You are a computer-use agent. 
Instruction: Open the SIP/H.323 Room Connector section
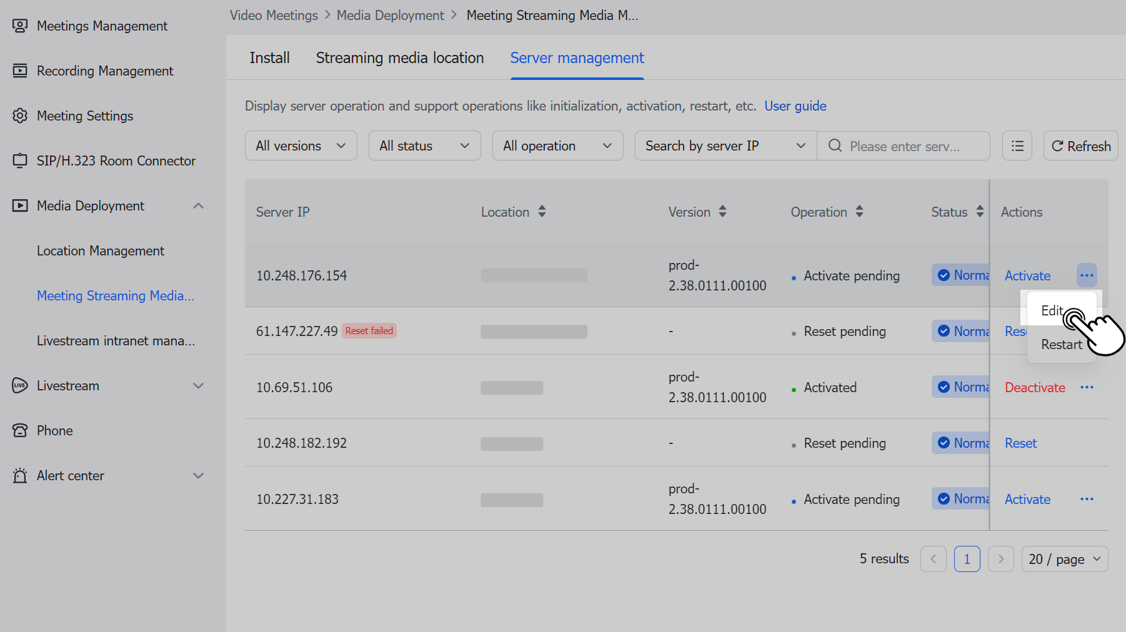[116, 160]
